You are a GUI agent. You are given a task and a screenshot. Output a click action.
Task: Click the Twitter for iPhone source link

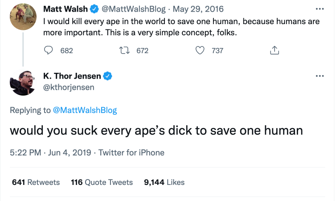pyautogui.click(x=131, y=153)
